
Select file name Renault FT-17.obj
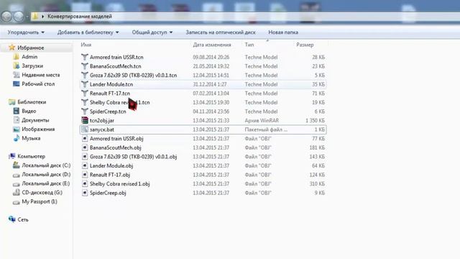(110, 175)
